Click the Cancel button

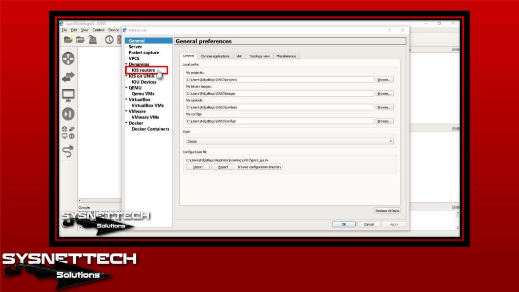(x=369, y=225)
